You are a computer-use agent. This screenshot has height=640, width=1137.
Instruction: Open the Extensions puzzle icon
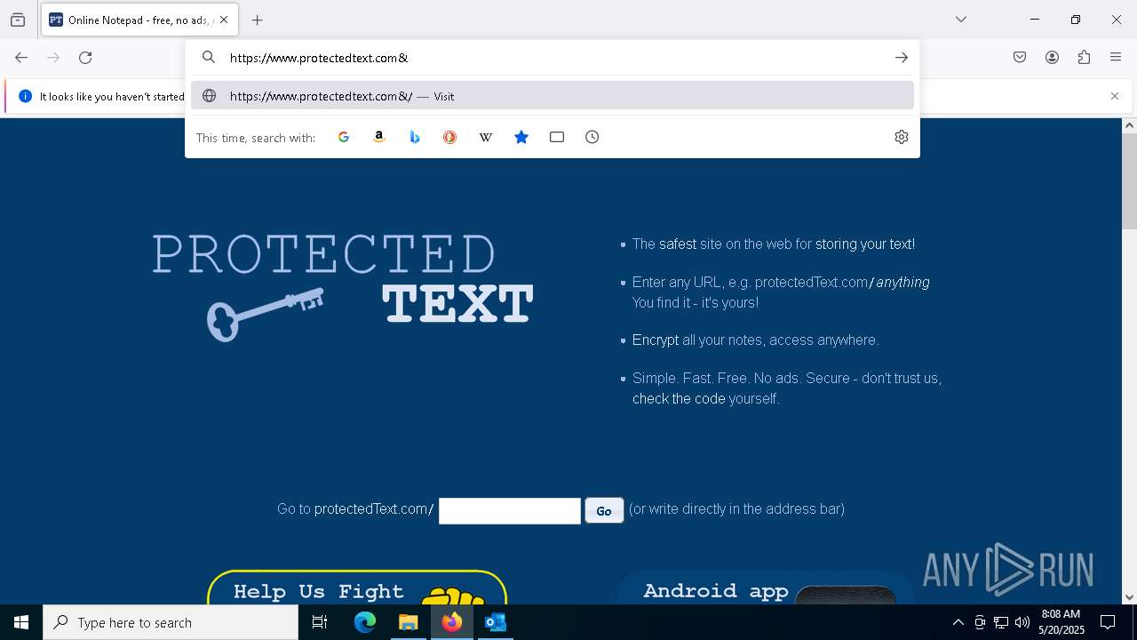pos(1084,58)
